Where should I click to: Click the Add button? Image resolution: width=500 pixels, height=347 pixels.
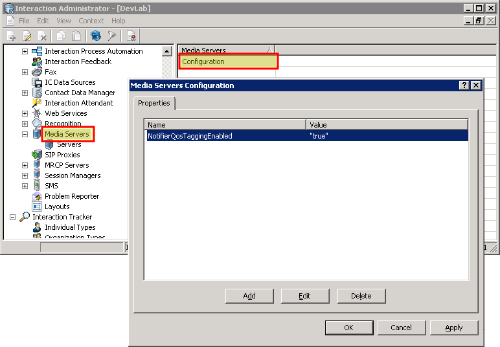[x=249, y=296]
